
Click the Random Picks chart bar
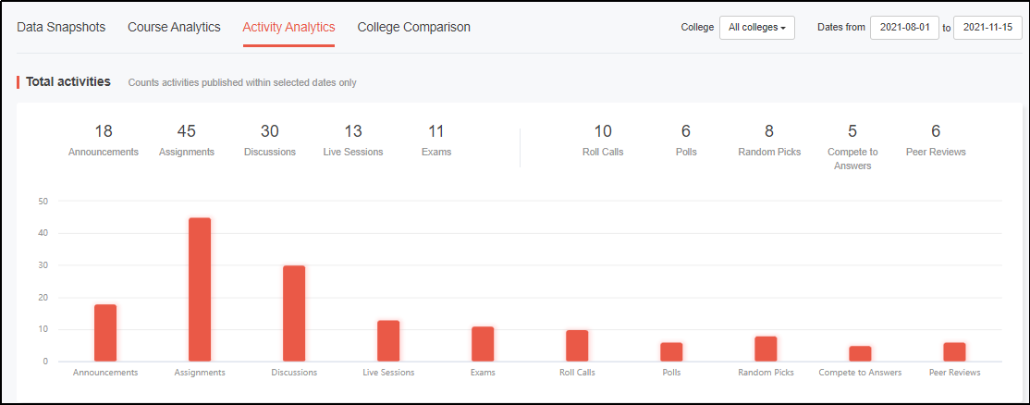click(766, 349)
